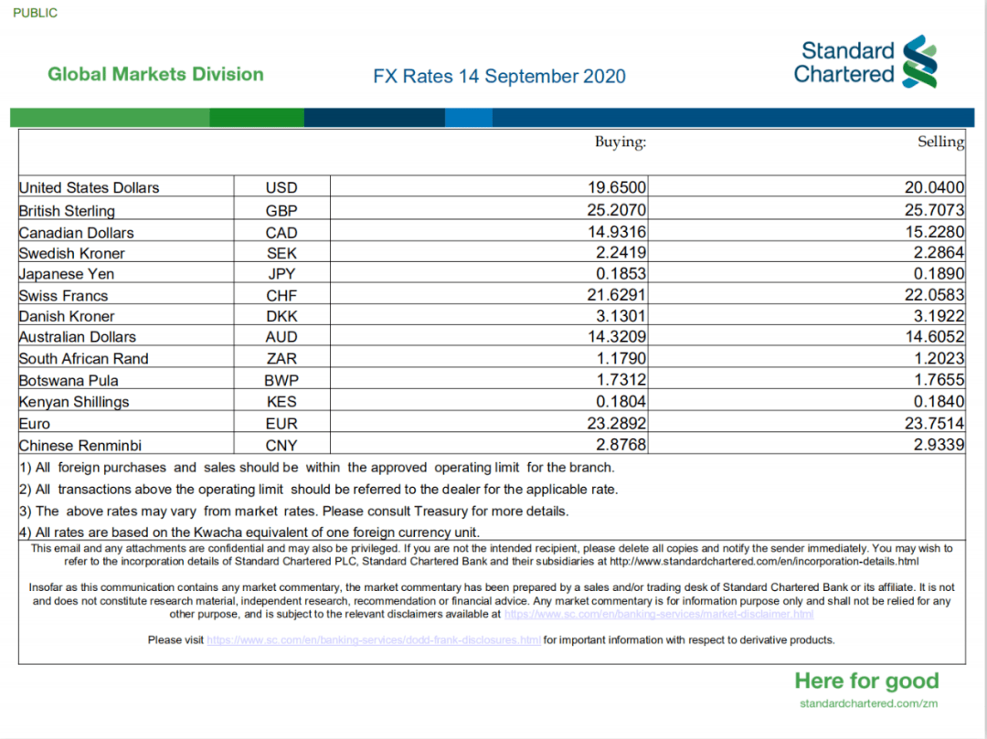Screen dimensions: 987x739
Task: Select the USD selling rate 20.0400
Action: coord(934,187)
